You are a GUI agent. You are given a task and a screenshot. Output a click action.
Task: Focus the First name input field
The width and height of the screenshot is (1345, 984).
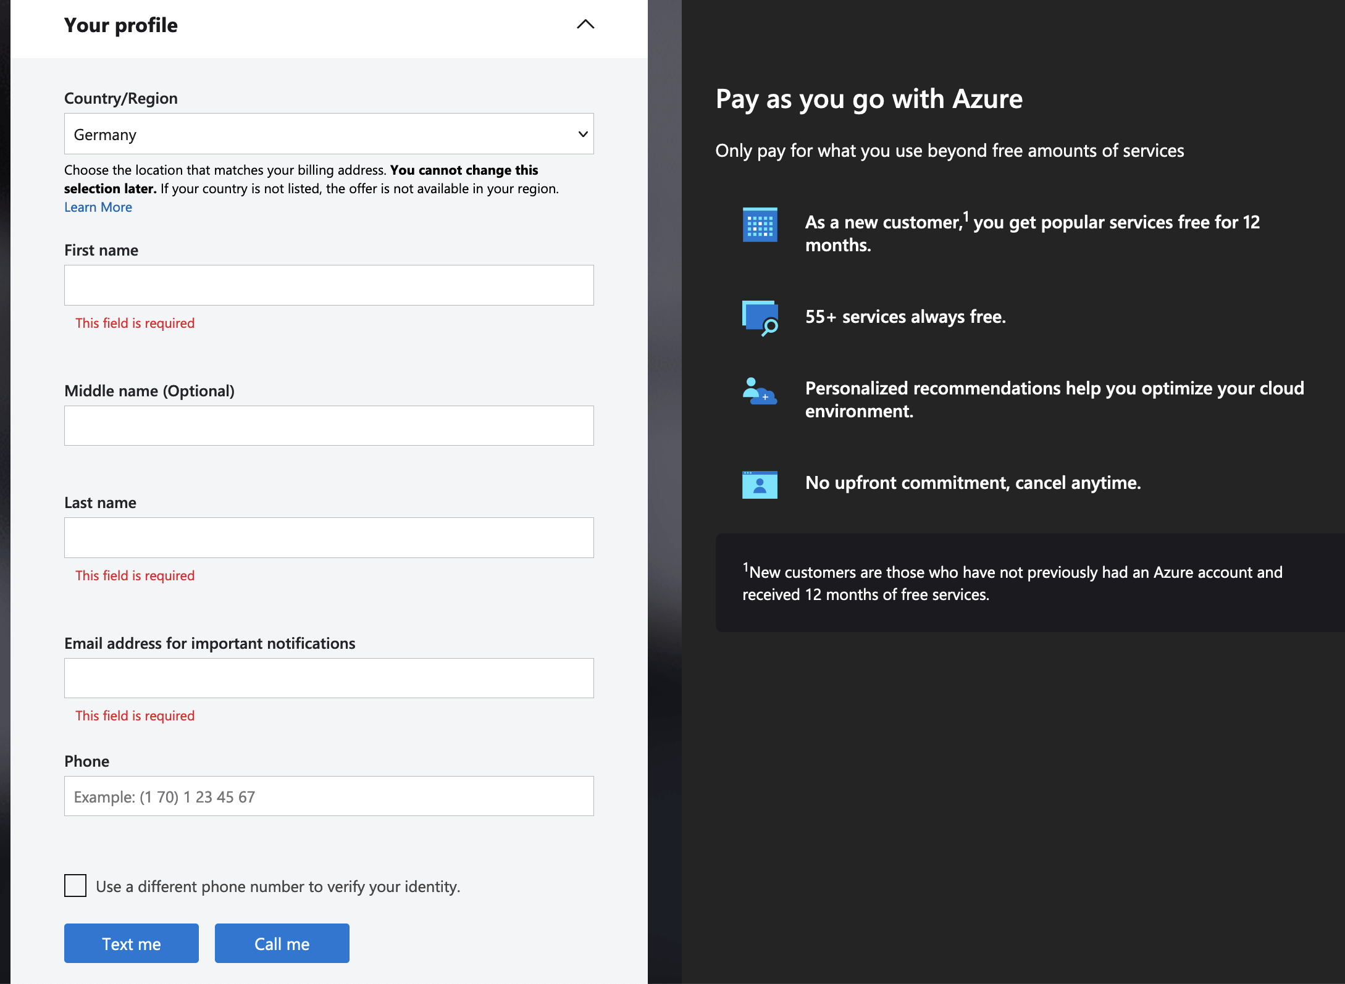(x=329, y=285)
